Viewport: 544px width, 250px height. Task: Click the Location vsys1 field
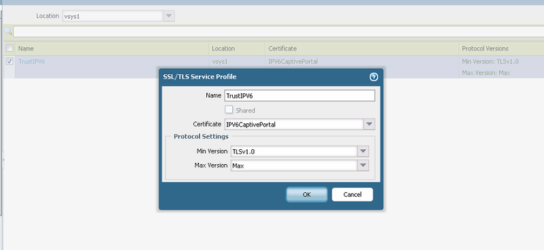click(x=113, y=16)
